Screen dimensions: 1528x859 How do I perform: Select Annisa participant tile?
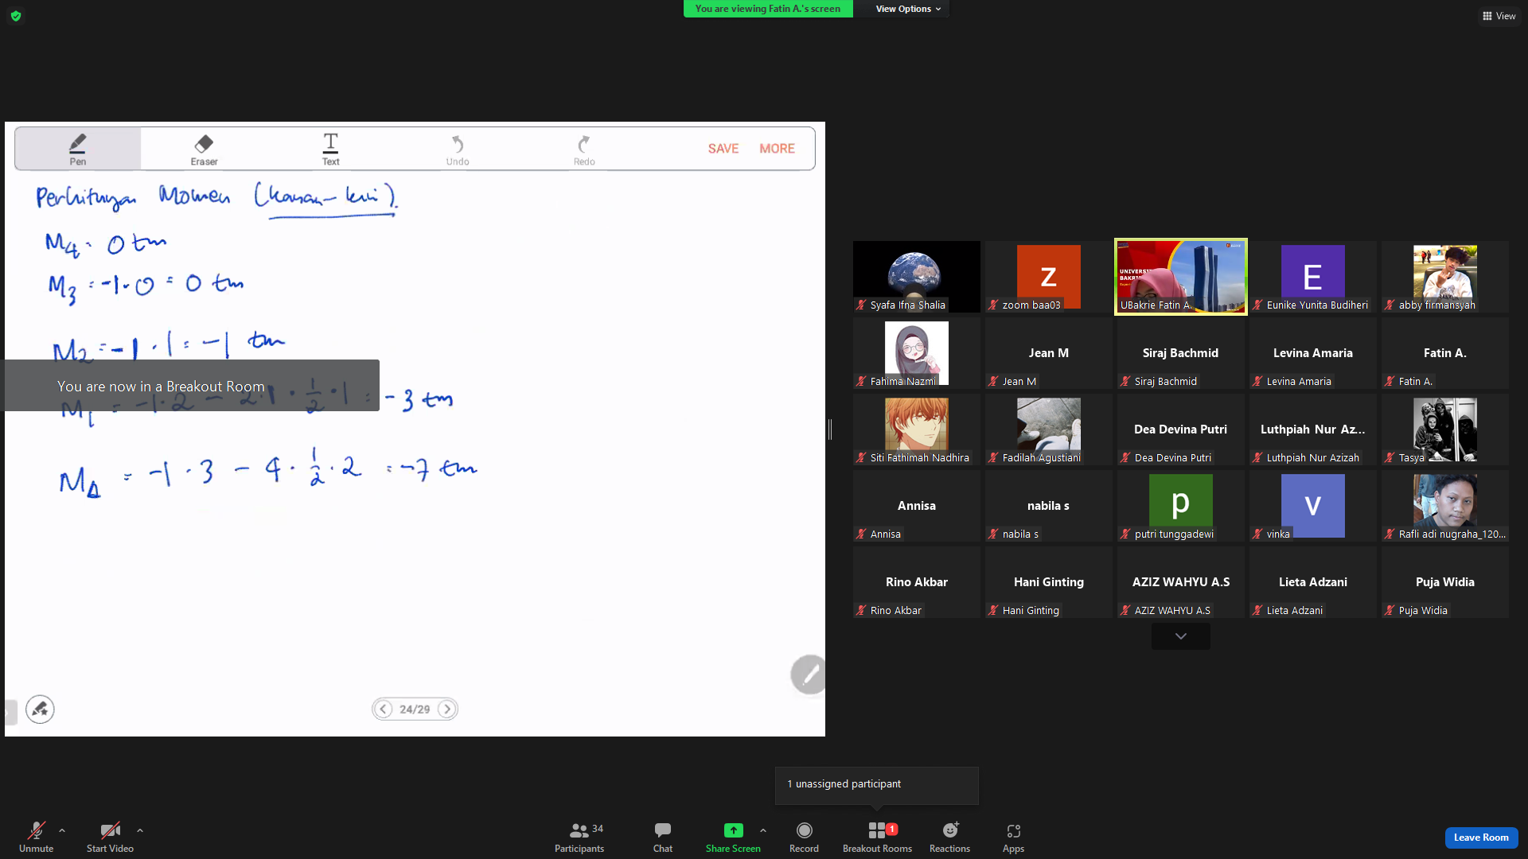[917, 506]
